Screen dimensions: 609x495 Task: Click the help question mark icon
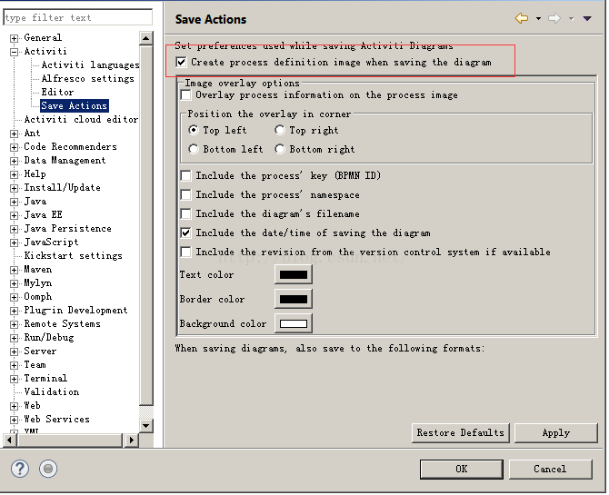(20, 469)
